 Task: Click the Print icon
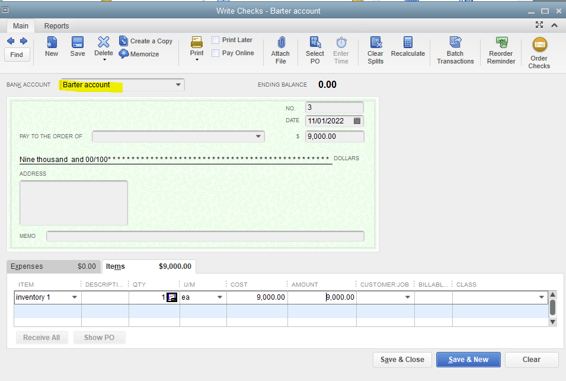(197, 42)
